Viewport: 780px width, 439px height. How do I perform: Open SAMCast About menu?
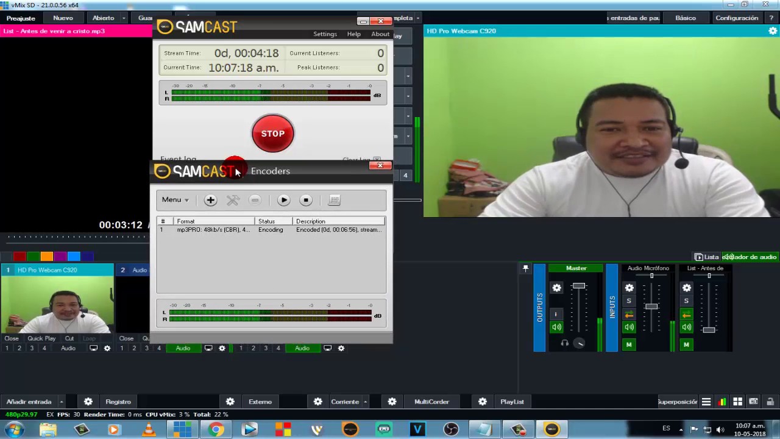[380, 34]
